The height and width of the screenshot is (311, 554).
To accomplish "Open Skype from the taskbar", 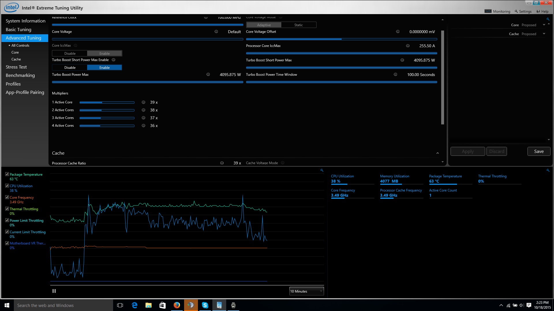I will pyautogui.click(x=205, y=305).
